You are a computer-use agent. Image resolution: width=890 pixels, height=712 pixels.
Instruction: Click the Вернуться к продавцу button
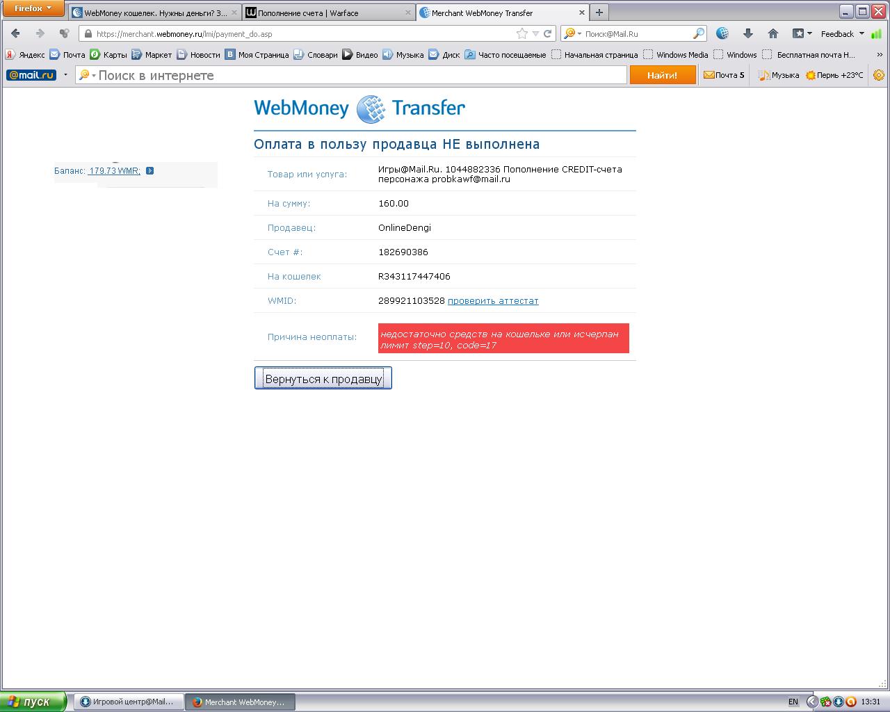[x=323, y=378]
